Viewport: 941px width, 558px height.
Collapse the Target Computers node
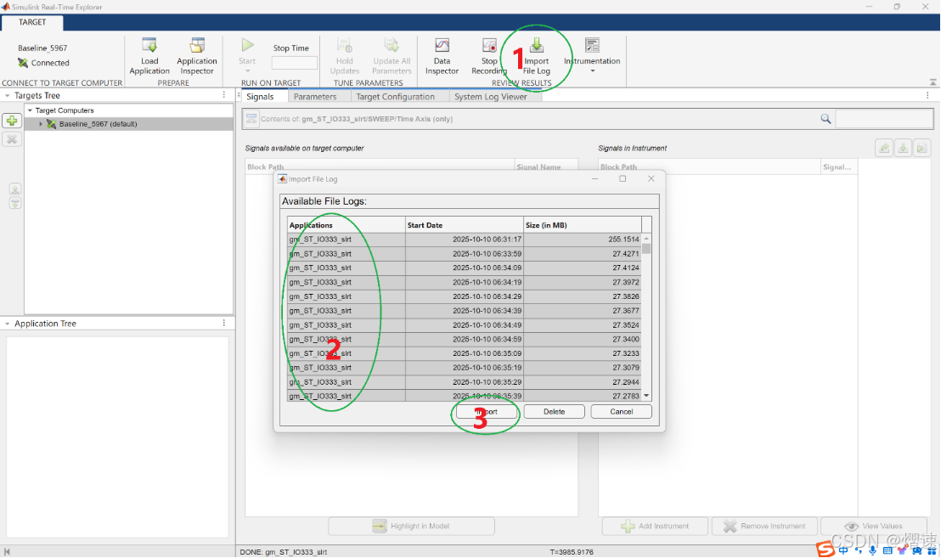tap(30, 110)
